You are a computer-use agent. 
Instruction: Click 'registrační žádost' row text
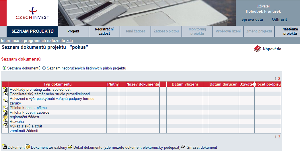tap(24, 117)
